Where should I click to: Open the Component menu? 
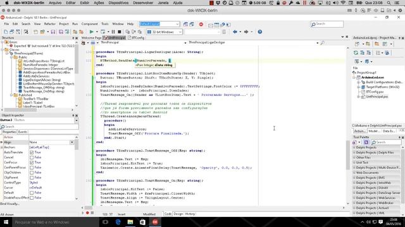coord(90,24)
